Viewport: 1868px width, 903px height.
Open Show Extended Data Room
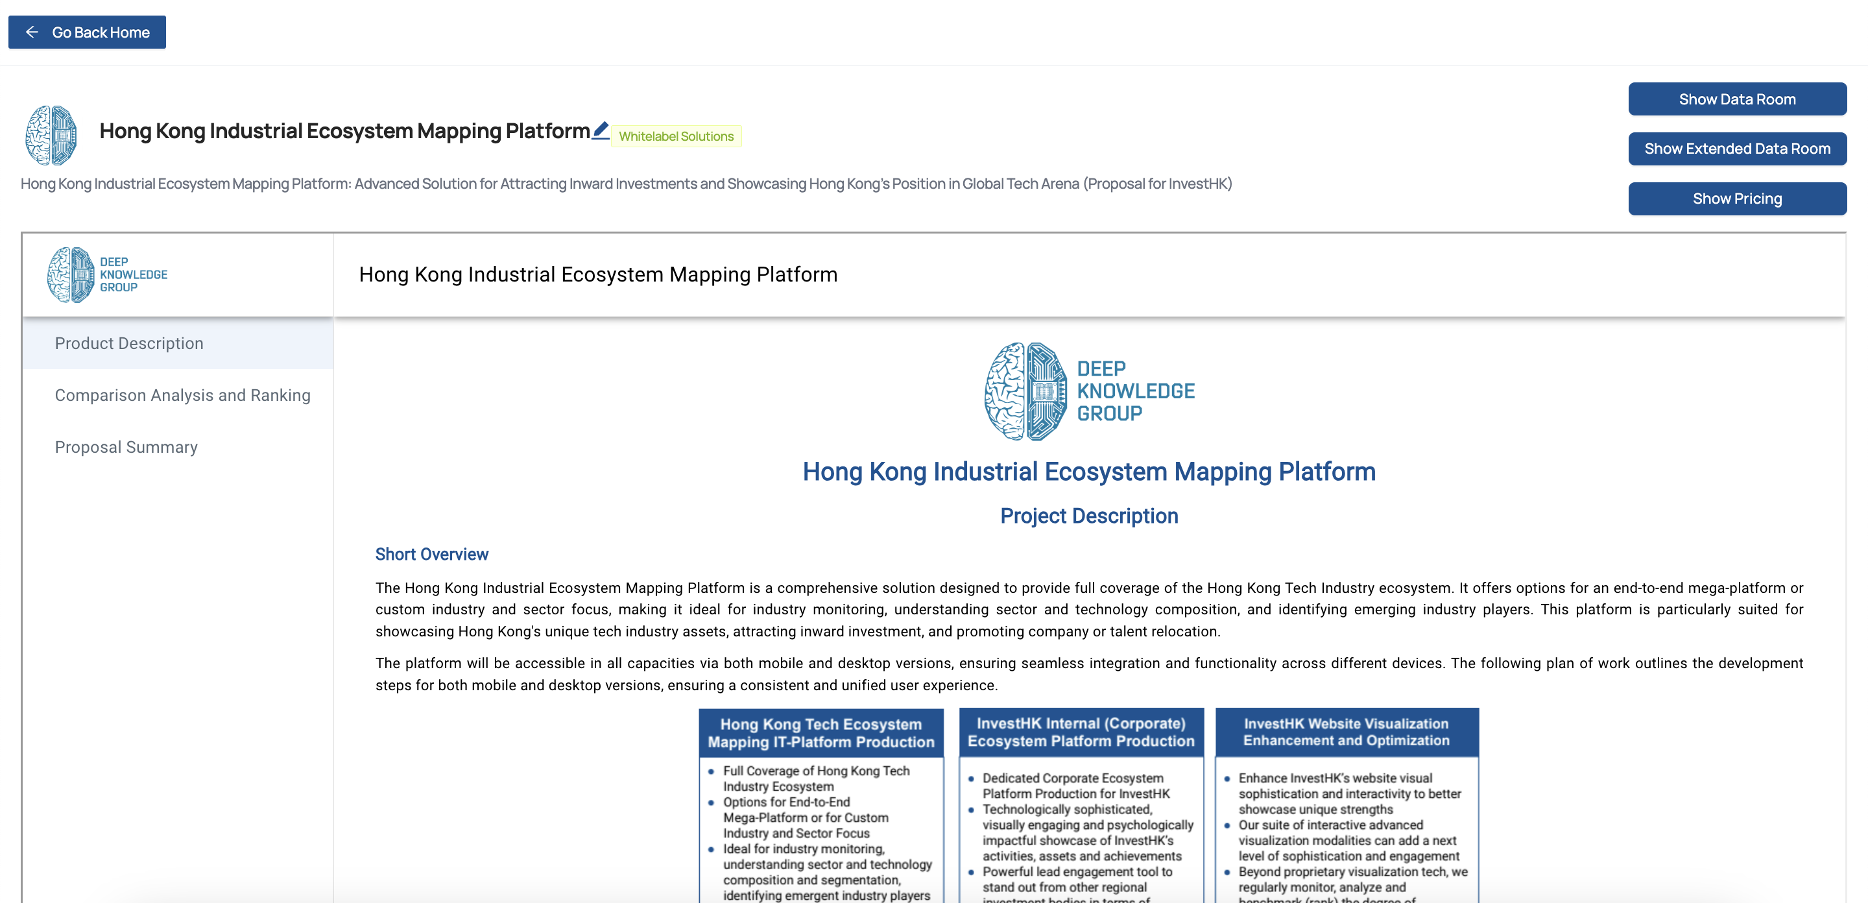point(1737,149)
